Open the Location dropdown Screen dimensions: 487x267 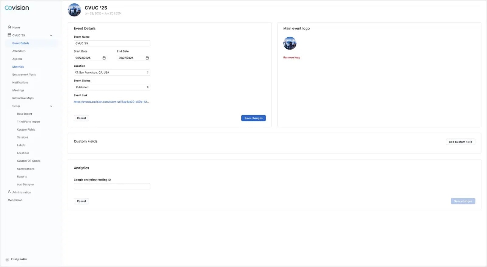(x=112, y=73)
